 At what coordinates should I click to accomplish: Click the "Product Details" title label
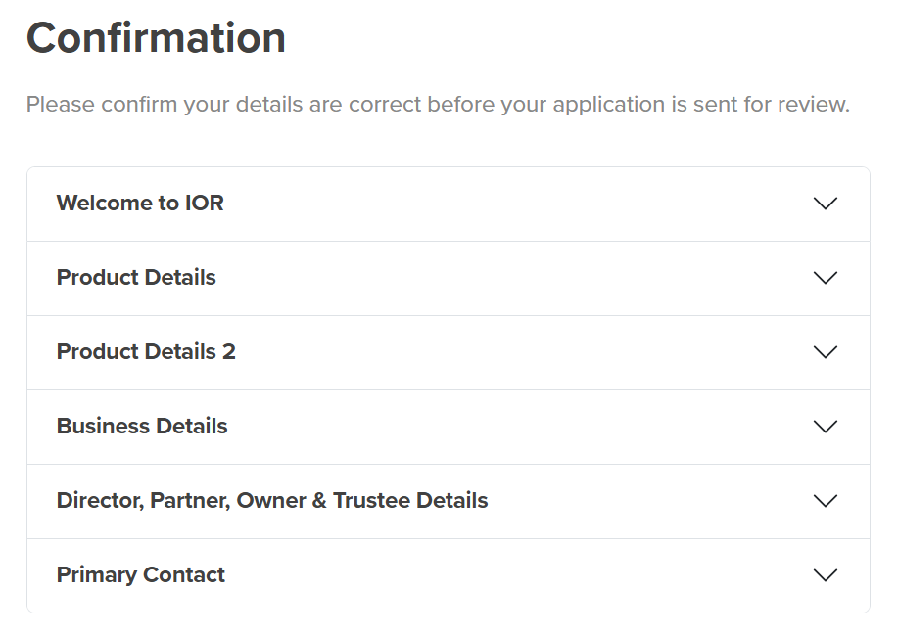(x=136, y=278)
